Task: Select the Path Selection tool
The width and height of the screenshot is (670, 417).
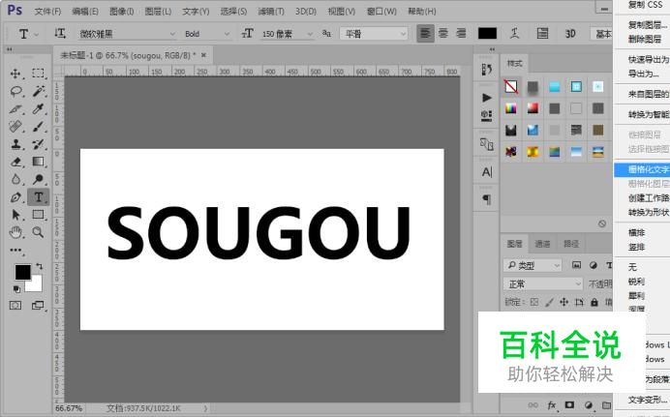Action: [x=15, y=214]
